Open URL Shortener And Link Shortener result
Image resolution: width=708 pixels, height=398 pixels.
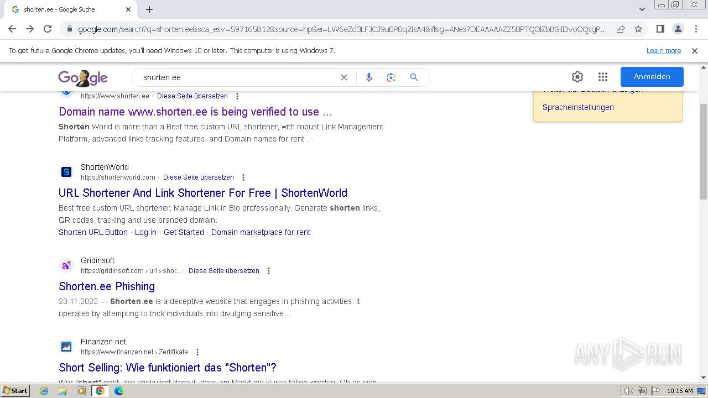point(203,193)
